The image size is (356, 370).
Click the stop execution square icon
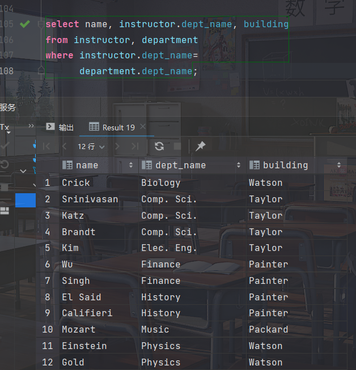pos(177,146)
